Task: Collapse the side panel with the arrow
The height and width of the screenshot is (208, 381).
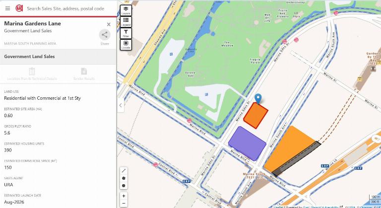Action: [121, 105]
